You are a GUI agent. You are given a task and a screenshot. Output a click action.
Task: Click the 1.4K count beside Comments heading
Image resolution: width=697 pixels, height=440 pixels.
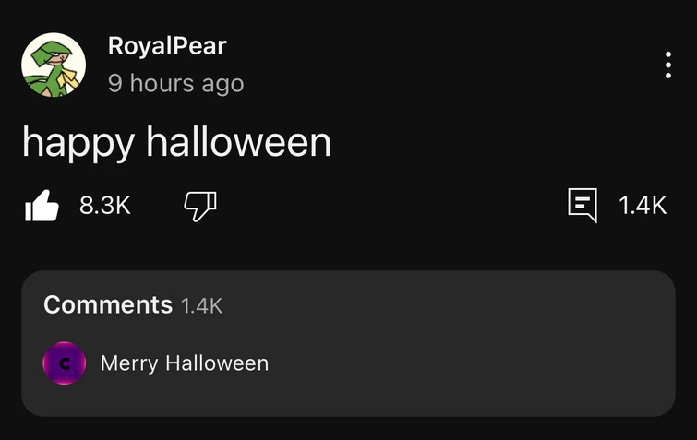[x=201, y=305]
